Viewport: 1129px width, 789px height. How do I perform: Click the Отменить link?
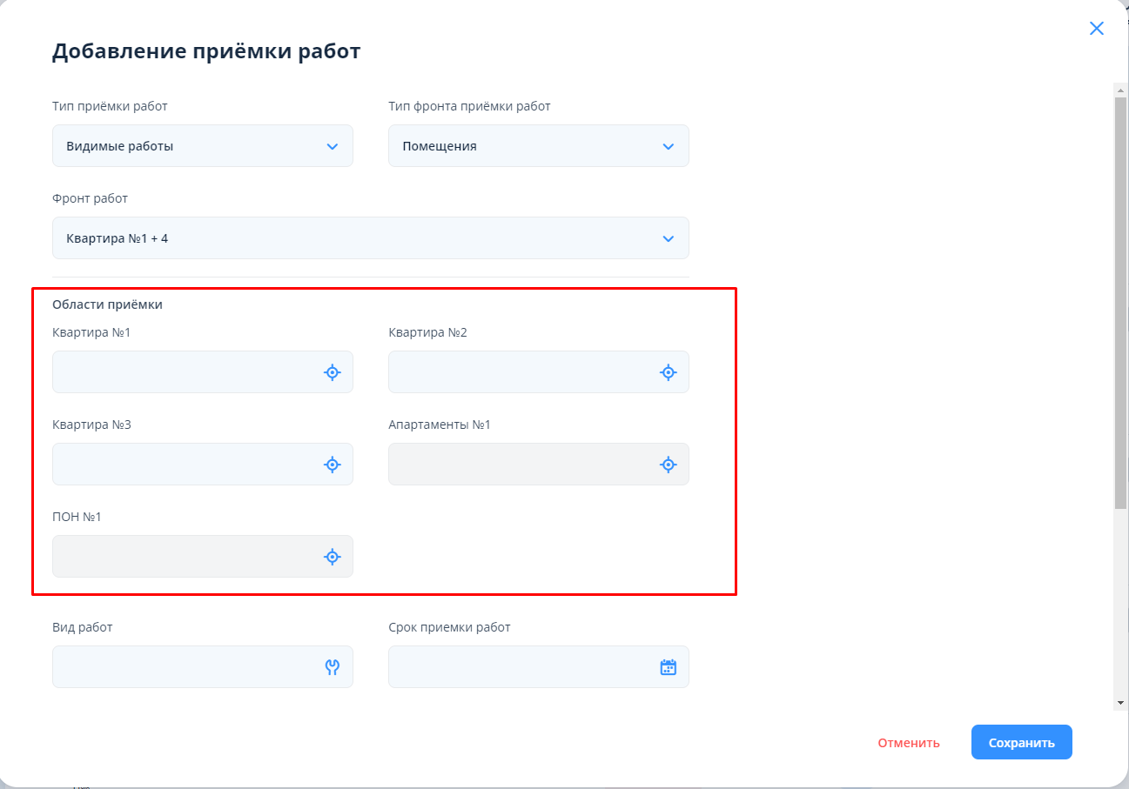[x=908, y=743]
